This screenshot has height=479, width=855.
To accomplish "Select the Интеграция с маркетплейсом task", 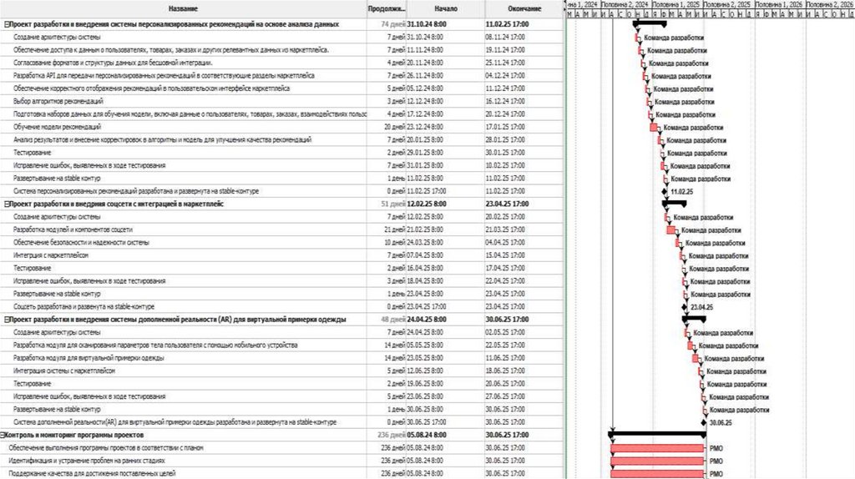I will pos(51,255).
